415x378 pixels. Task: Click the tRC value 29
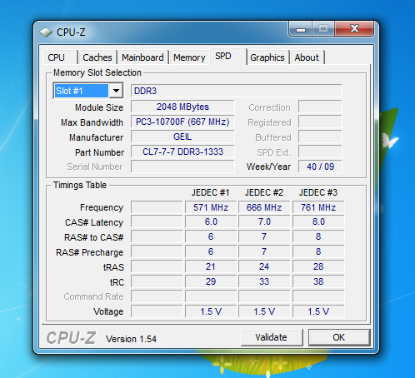pos(211,281)
